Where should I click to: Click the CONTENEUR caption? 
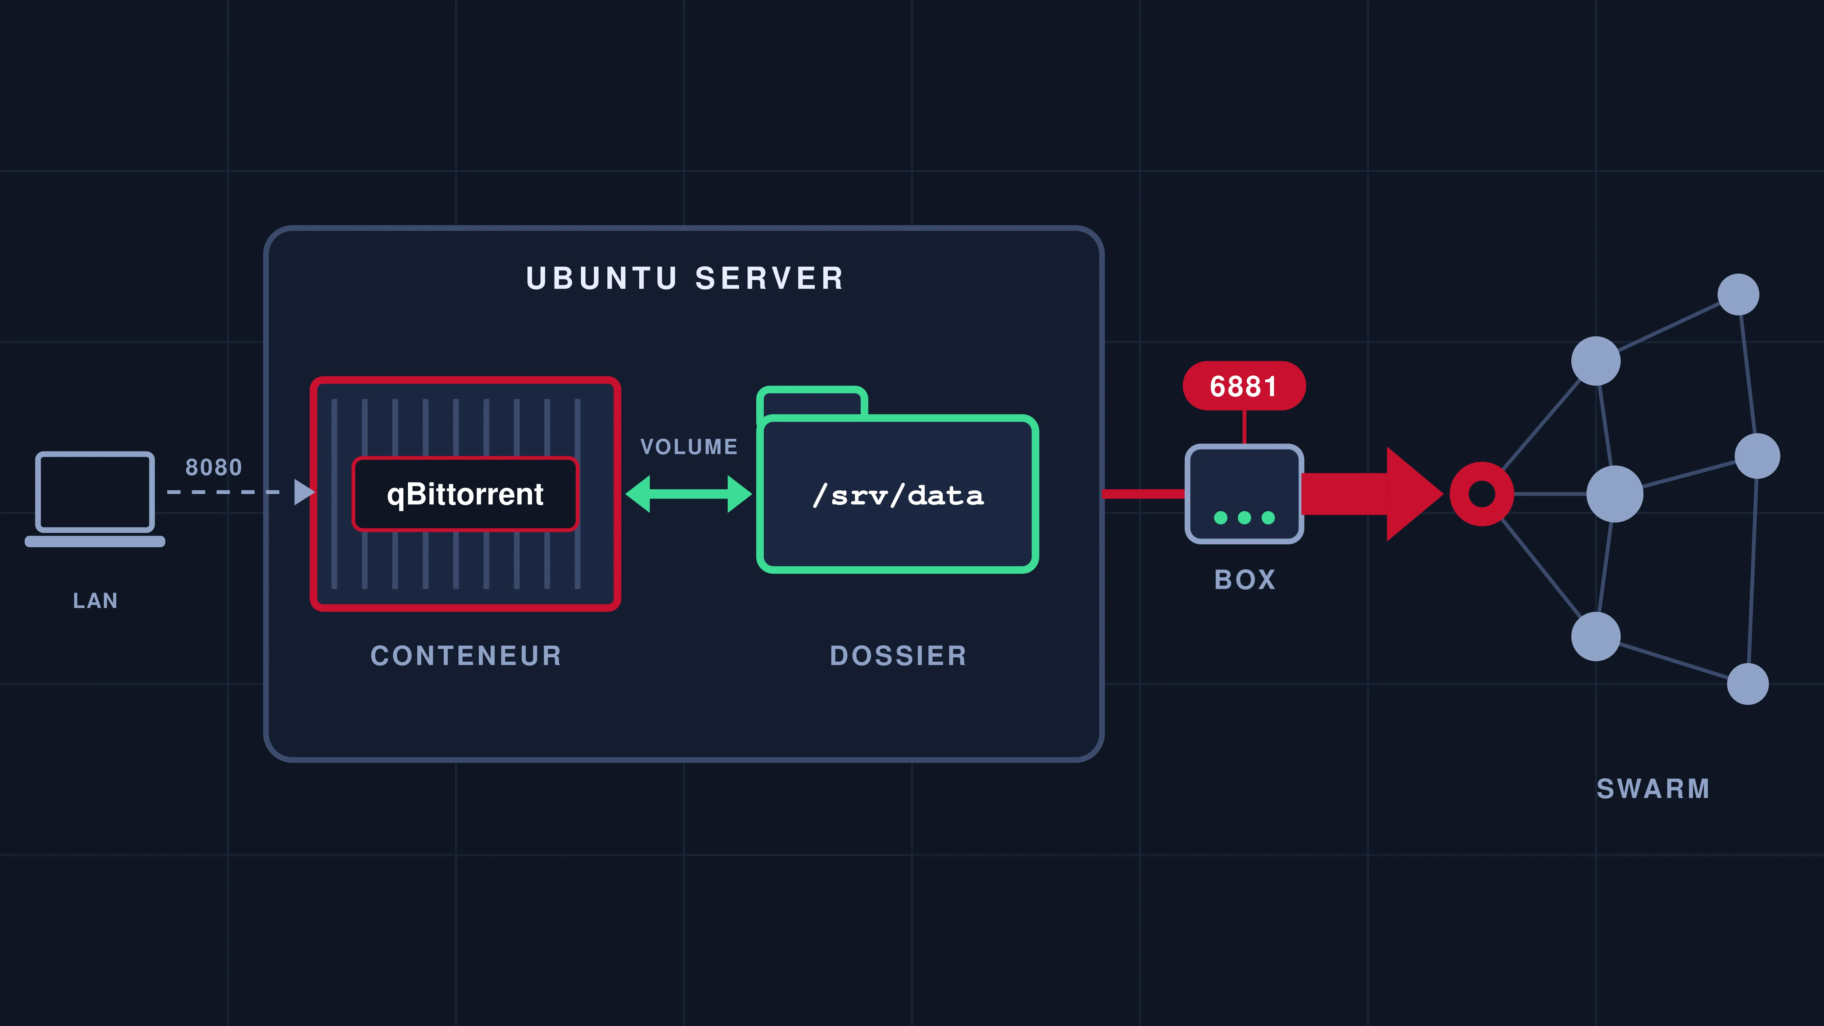[x=466, y=656]
